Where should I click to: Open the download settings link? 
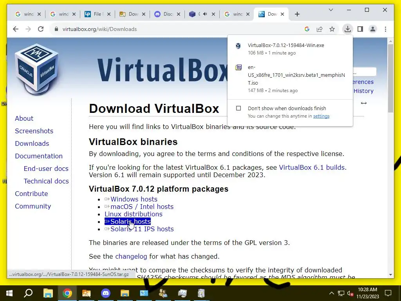pyautogui.click(x=321, y=116)
